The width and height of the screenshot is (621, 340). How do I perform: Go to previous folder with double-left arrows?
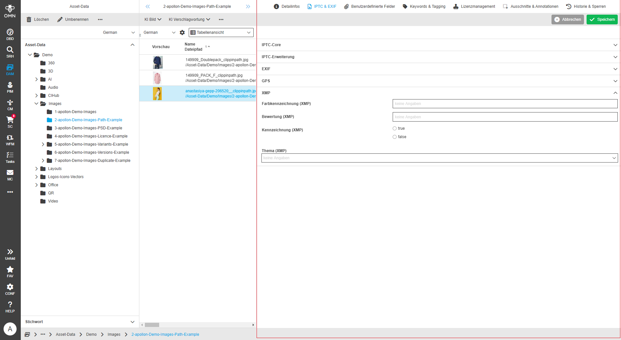coord(148,7)
